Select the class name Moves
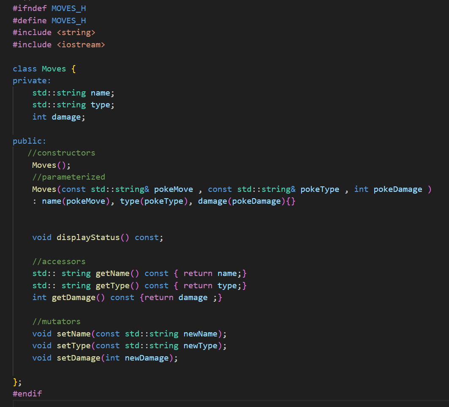Viewport: 449px width, 407px height. tap(54, 68)
